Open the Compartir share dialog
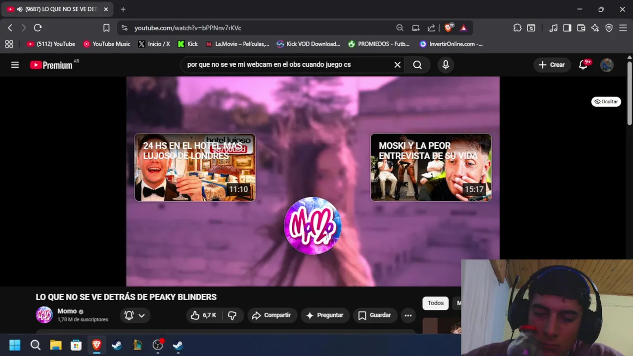The image size is (633, 356). [271, 315]
